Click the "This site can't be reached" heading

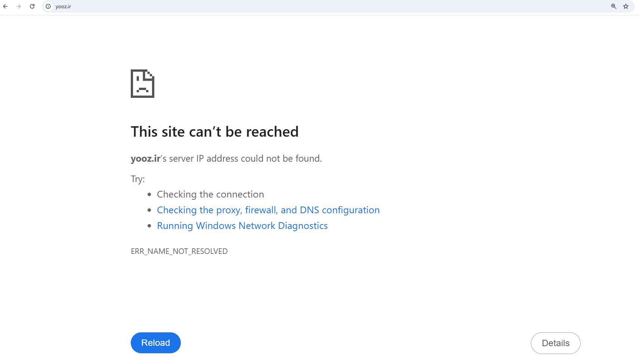coord(214,132)
